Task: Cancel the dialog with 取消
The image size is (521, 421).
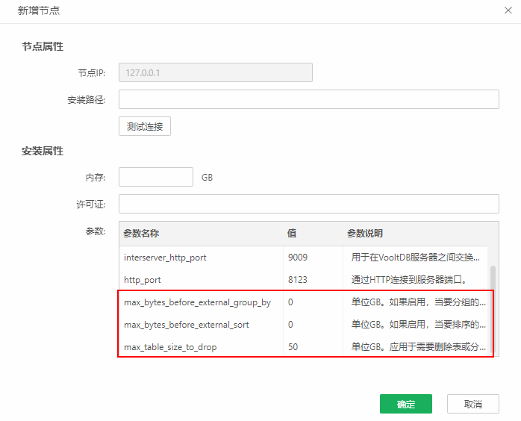Action: point(472,404)
